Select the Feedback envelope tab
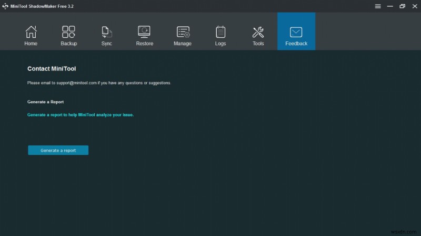The height and width of the screenshot is (236, 421). [296, 31]
